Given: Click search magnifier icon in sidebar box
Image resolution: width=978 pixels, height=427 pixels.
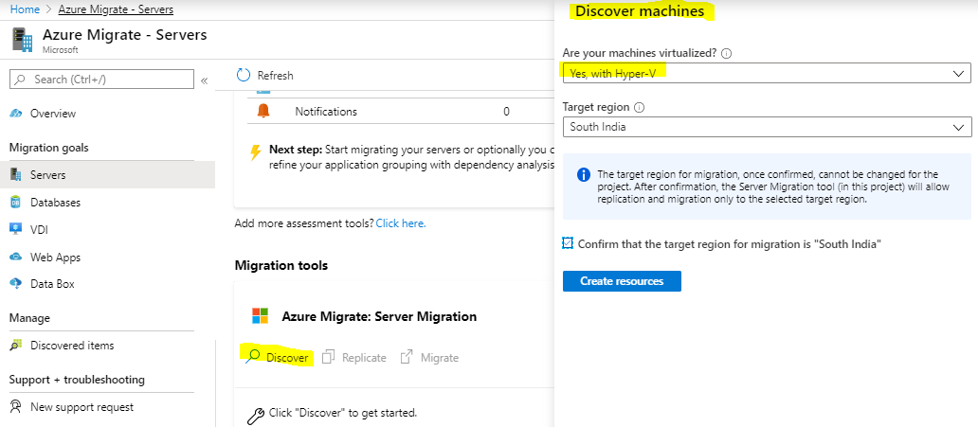Looking at the screenshot, I should [x=21, y=80].
